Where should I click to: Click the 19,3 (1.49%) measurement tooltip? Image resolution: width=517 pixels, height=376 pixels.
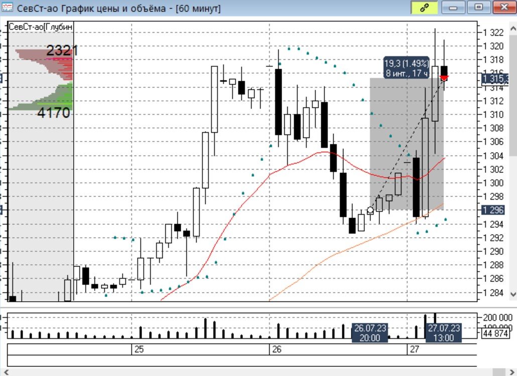(x=407, y=68)
